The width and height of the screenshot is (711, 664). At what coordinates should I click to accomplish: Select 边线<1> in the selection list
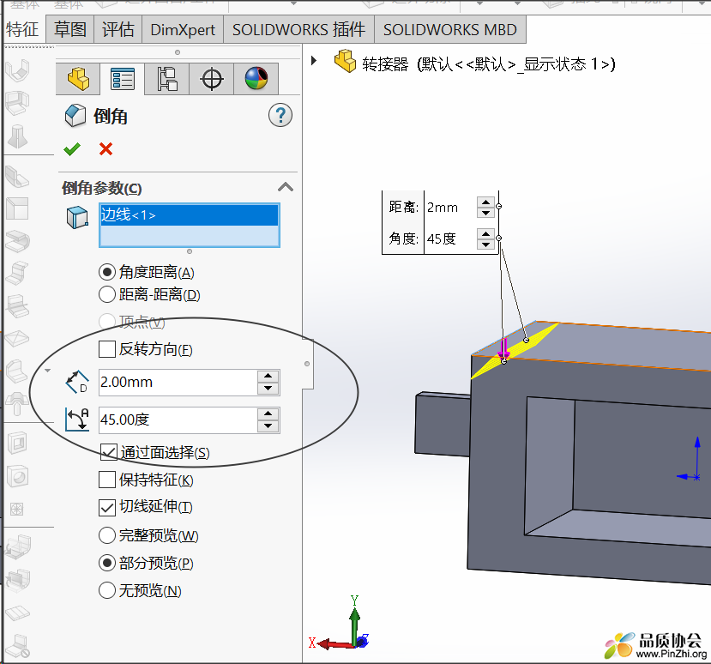click(x=189, y=214)
